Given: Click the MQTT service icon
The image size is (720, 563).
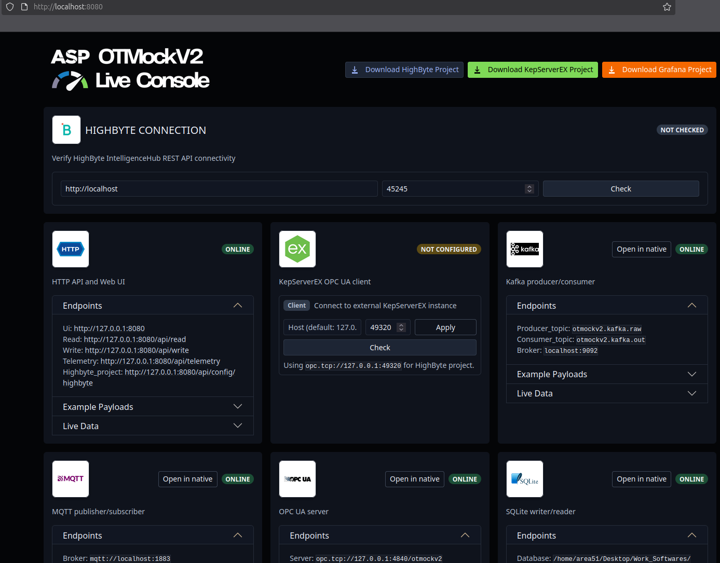Looking at the screenshot, I should pos(70,478).
